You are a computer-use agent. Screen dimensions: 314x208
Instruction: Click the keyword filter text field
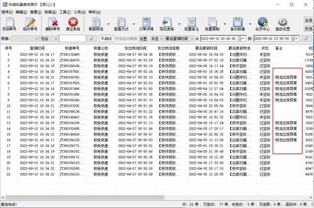coord(73,39)
